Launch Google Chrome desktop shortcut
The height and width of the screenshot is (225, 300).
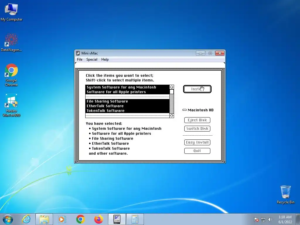[x=11, y=75]
